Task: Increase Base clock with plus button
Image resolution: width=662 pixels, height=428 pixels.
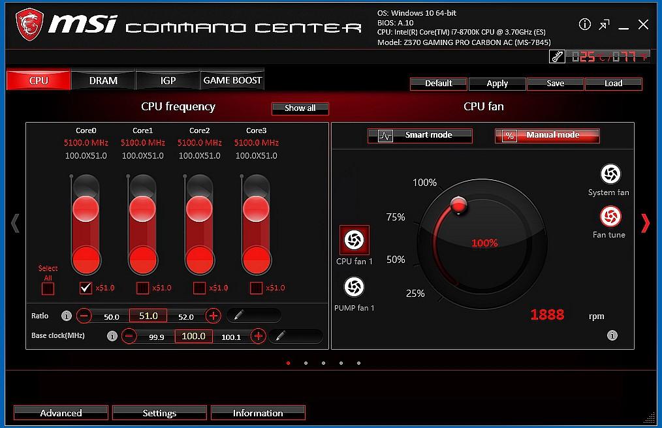Action: (258, 336)
